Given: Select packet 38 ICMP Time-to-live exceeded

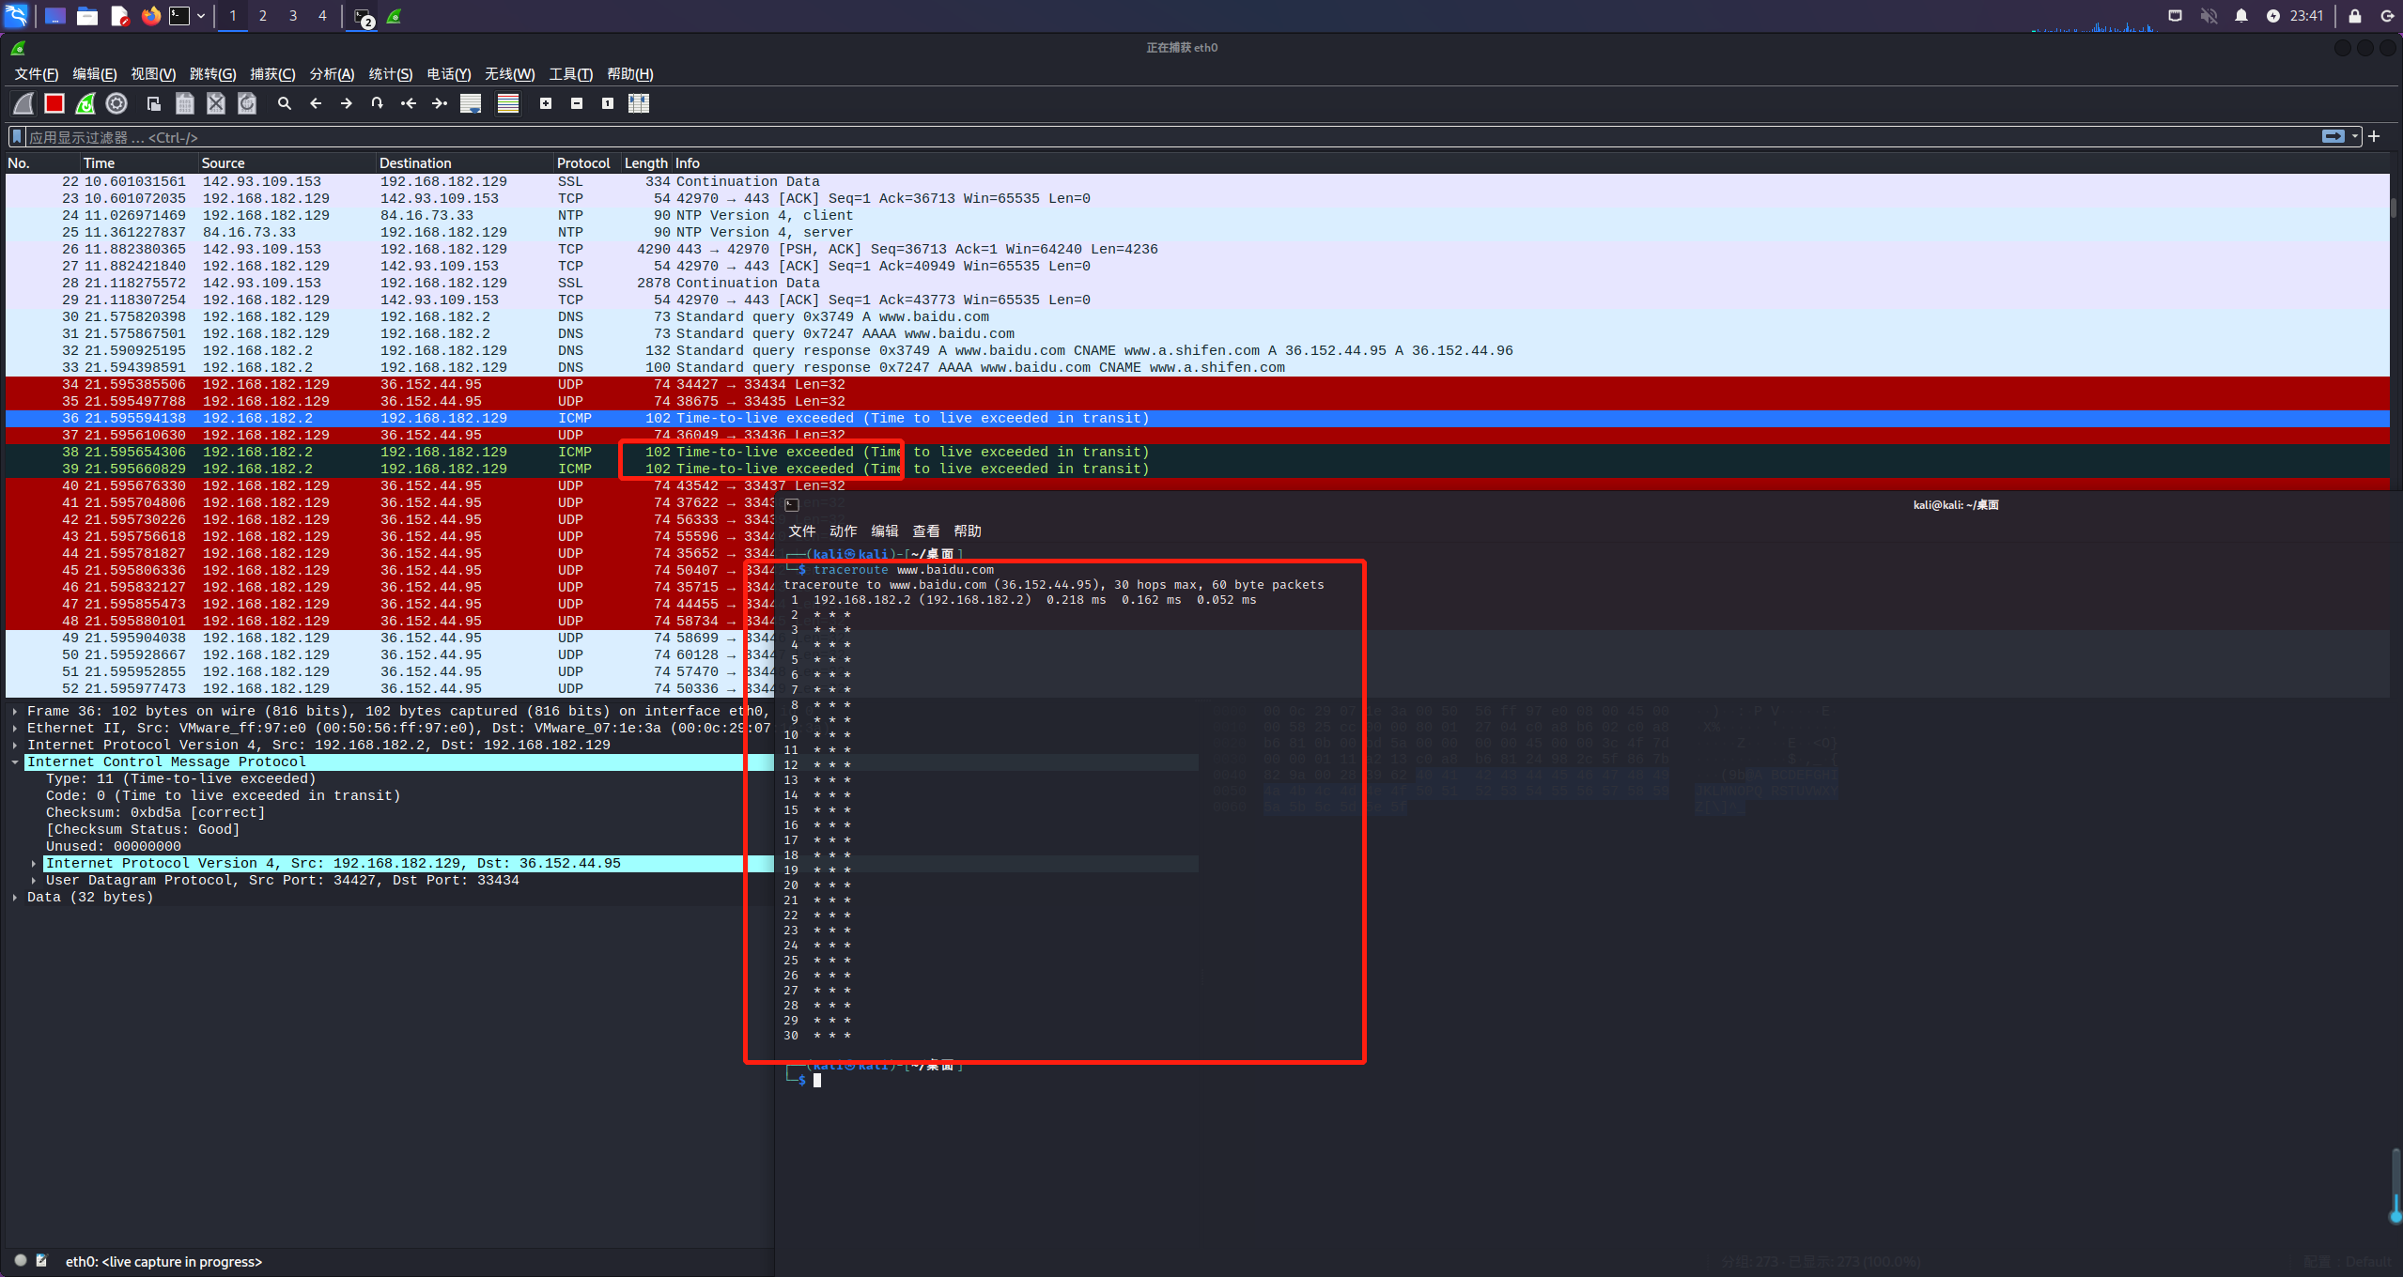Looking at the screenshot, I should click(1197, 452).
